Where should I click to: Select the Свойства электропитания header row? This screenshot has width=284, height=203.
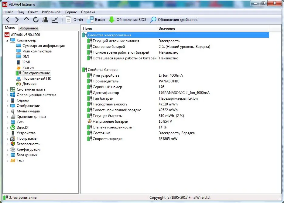175,35
